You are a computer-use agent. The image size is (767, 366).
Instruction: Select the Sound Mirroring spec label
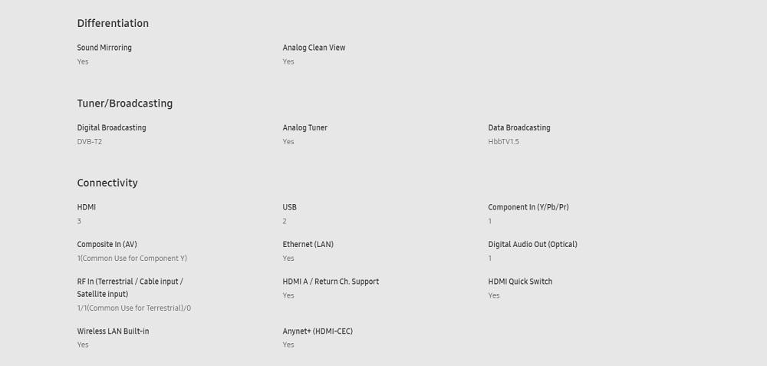[104, 48]
